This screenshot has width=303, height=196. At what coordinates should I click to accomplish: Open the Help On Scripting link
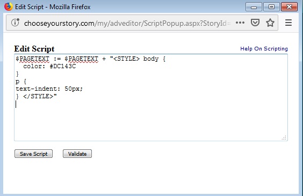tap(264, 49)
